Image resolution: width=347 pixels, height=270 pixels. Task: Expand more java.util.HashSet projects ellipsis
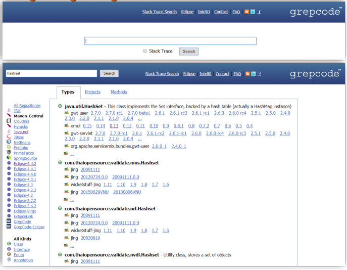[72, 154]
